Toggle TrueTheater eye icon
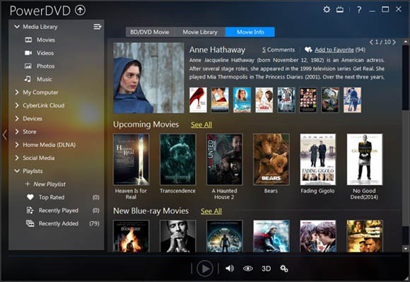410x282 pixels. click(247, 269)
